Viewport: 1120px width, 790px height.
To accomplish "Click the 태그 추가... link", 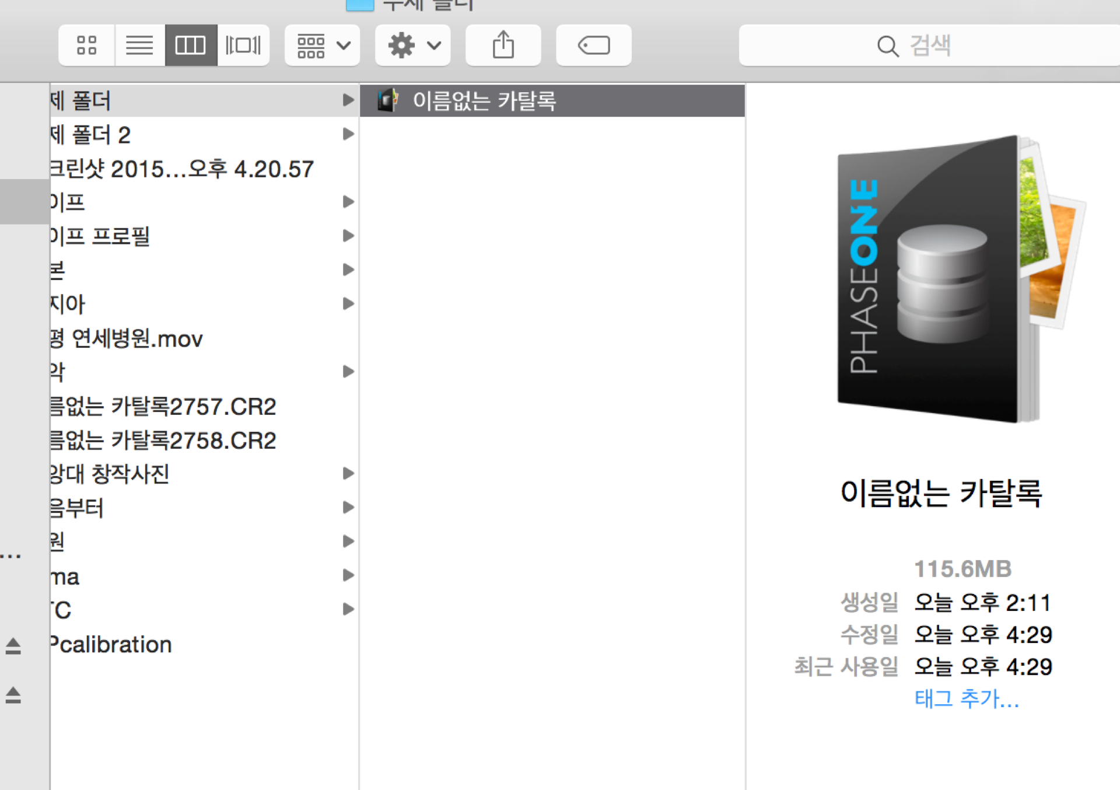I will tap(967, 698).
